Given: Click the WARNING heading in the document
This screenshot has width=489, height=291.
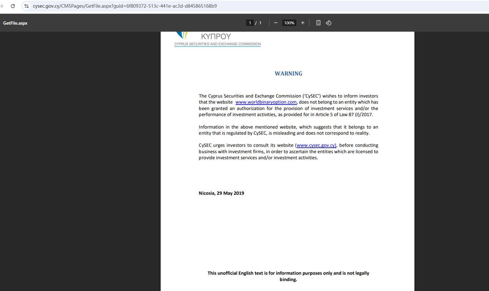Looking at the screenshot, I should click(288, 74).
